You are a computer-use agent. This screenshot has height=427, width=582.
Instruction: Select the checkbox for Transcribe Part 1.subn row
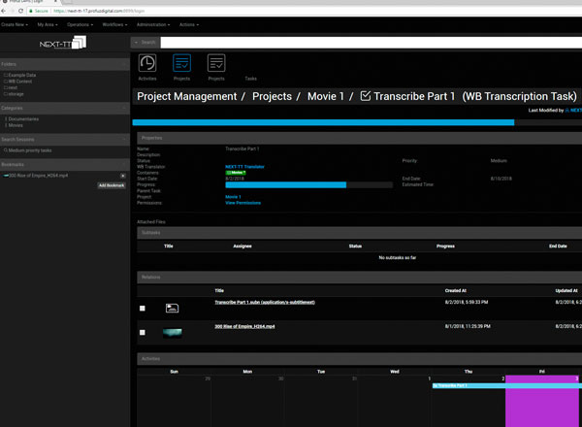point(143,309)
